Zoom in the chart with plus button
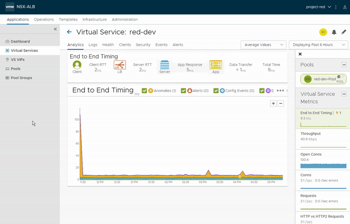The height and width of the screenshot is (224, 350). pos(273,104)
